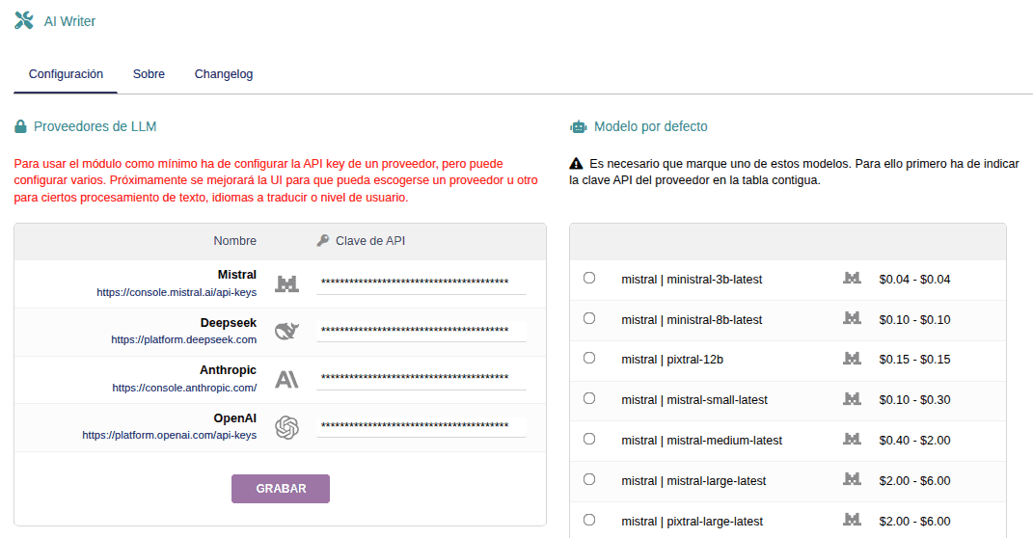
Task: Click the Mistral logo next to mistral-small-latest
Action: (852, 398)
